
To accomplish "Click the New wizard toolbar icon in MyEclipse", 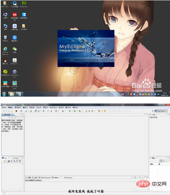I will click(x=4, y=111).
